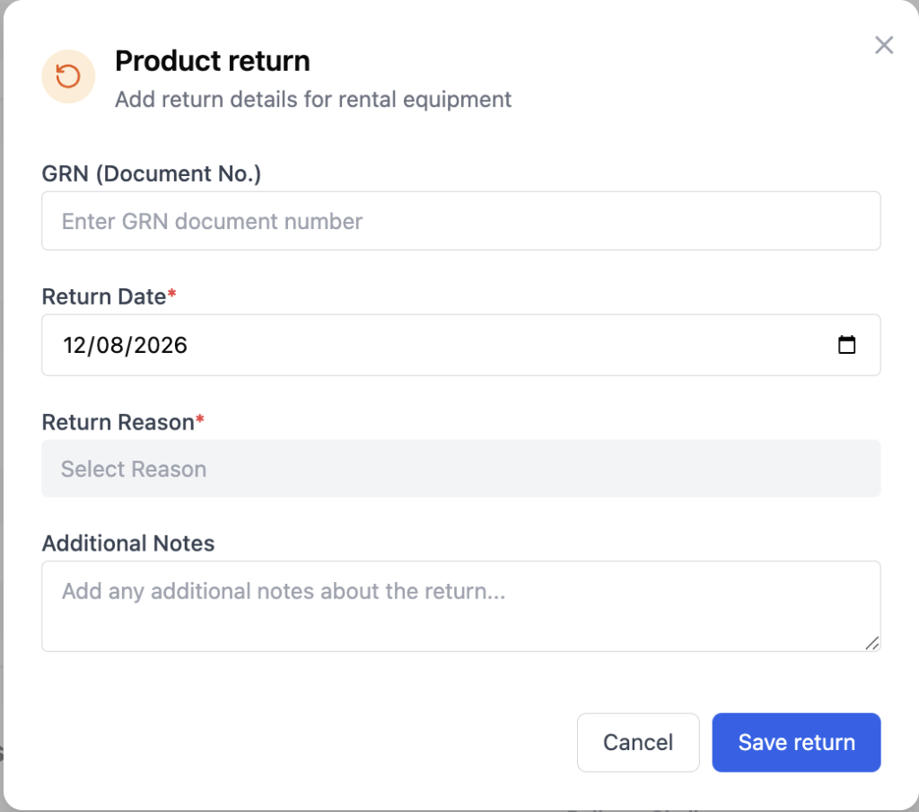Screen dimensions: 919x812
Task: Click the Return Date value 12/08/2026
Action: click(x=125, y=346)
